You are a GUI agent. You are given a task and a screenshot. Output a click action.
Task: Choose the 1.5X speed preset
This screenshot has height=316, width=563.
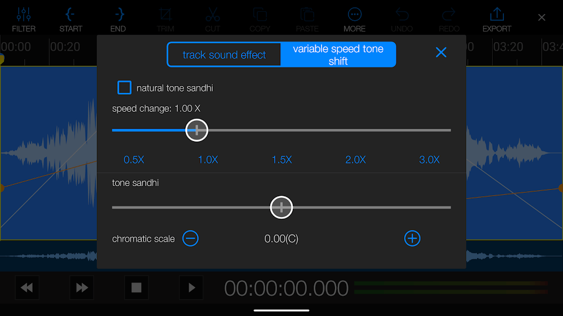pos(282,160)
